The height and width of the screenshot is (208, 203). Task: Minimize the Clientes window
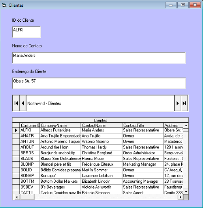(x=171, y=5)
